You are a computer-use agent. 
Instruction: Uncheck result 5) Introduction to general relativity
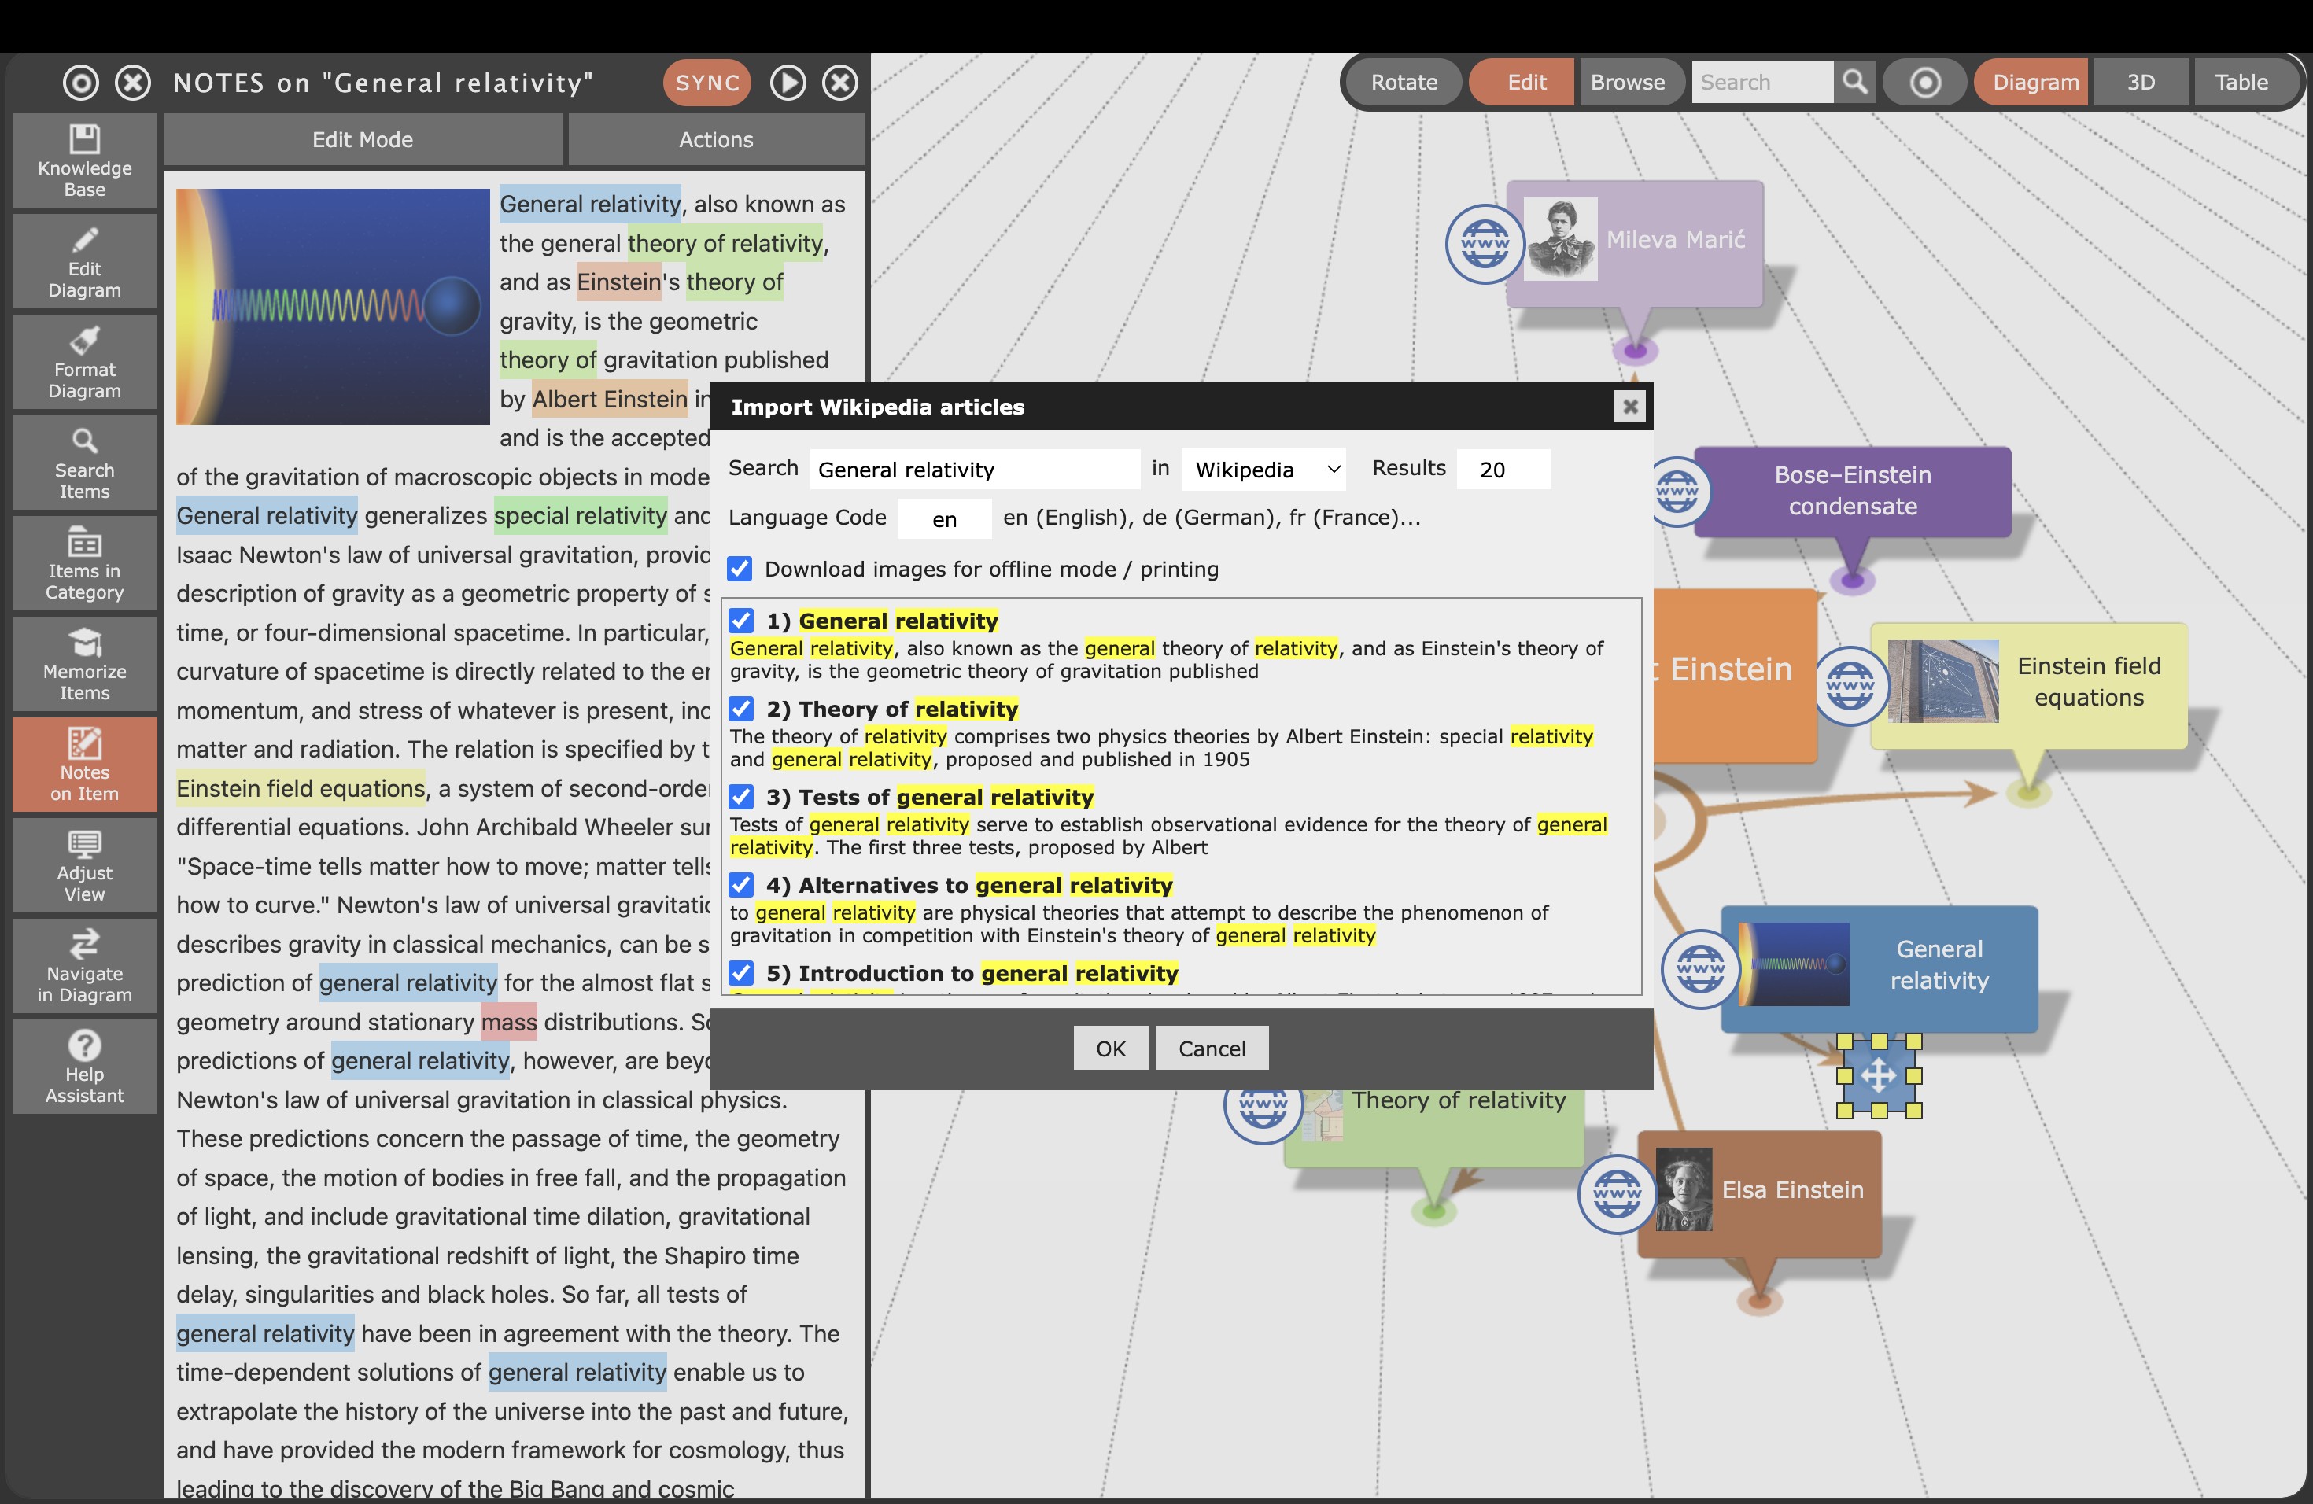(742, 972)
